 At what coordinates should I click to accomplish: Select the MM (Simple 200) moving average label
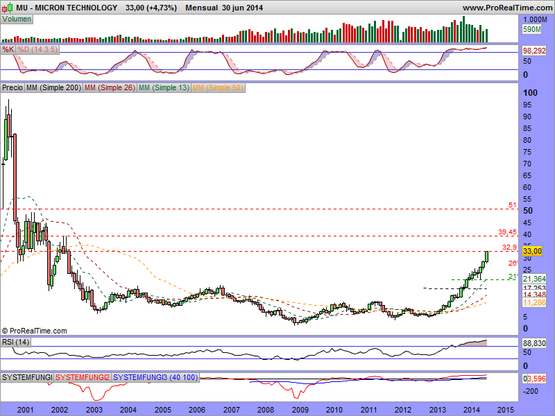[53, 87]
